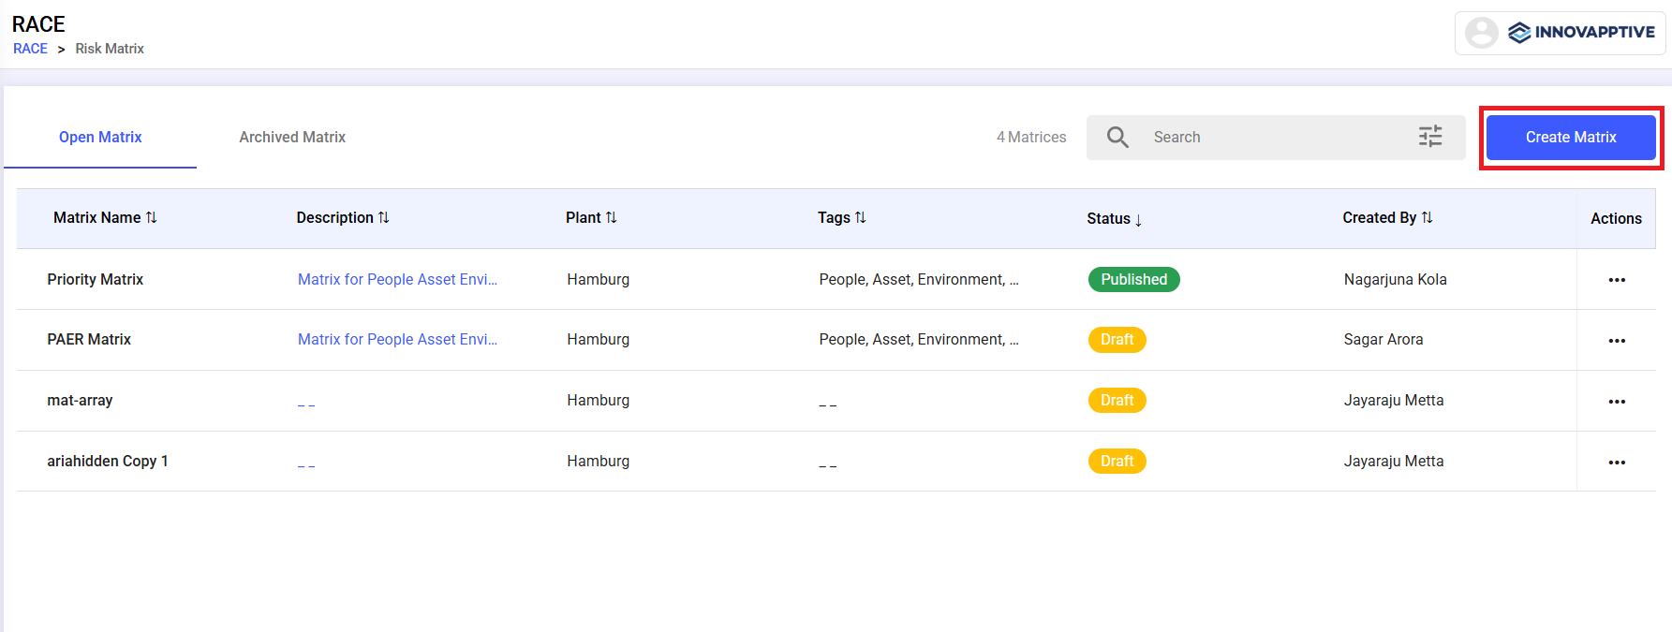Open actions menu for Priority Matrix
This screenshot has width=1672, height=632.
[x=1616, y=280]
